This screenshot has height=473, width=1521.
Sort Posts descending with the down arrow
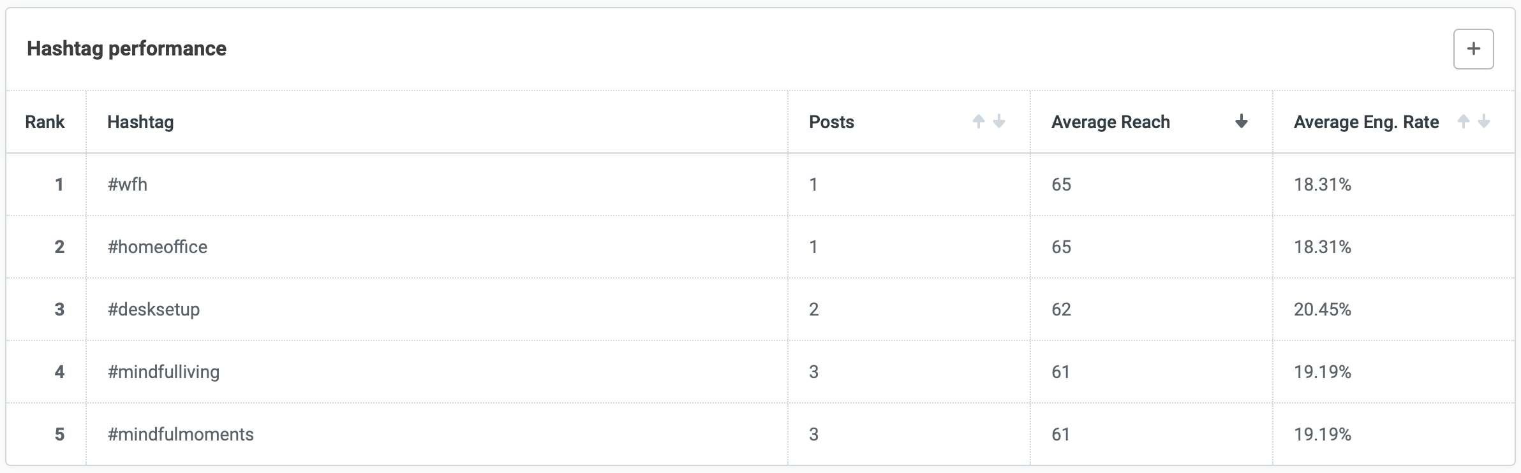tap(998, 122)
